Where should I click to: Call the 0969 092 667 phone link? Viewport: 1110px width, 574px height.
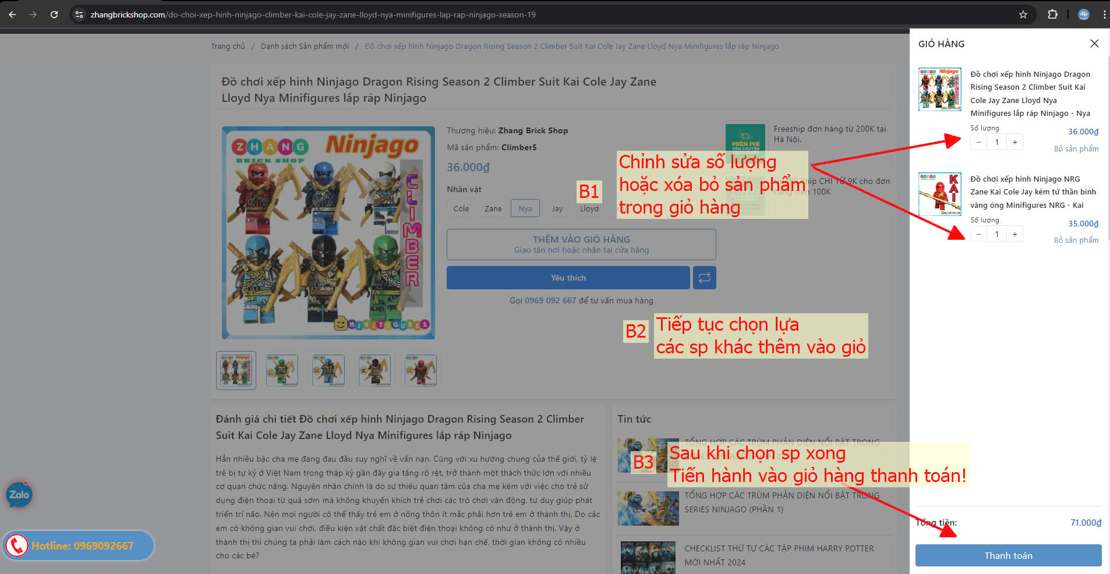[550, 300]
